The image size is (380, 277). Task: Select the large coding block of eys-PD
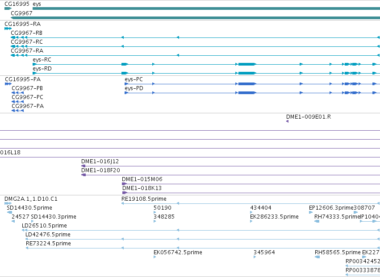(247, 93)
